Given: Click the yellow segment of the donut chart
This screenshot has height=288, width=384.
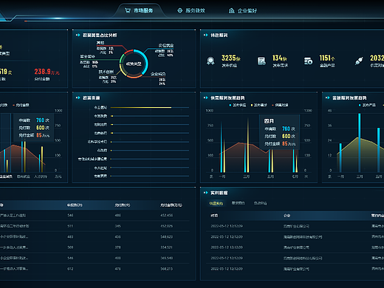Looking at the screenshot, I should (123, 69).
